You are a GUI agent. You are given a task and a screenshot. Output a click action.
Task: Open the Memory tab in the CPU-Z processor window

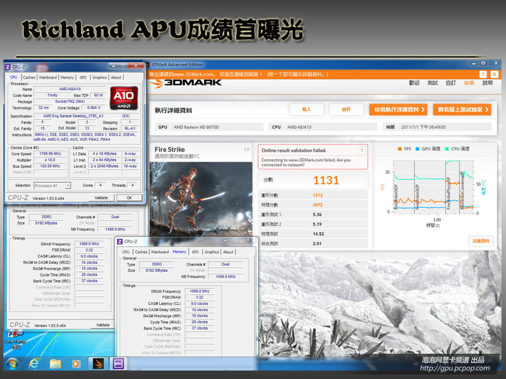67,77
